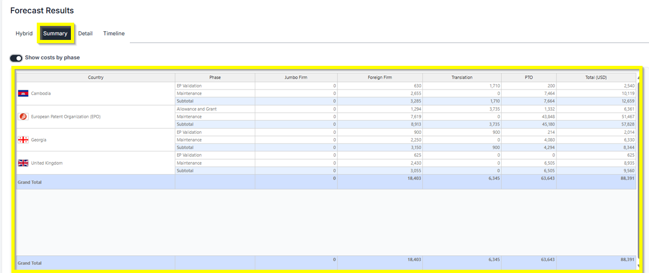Image resolution: width=649 pixels, height=273 pixels.
Task: Click the 4,080 PTO value
Action: point(549,140)
